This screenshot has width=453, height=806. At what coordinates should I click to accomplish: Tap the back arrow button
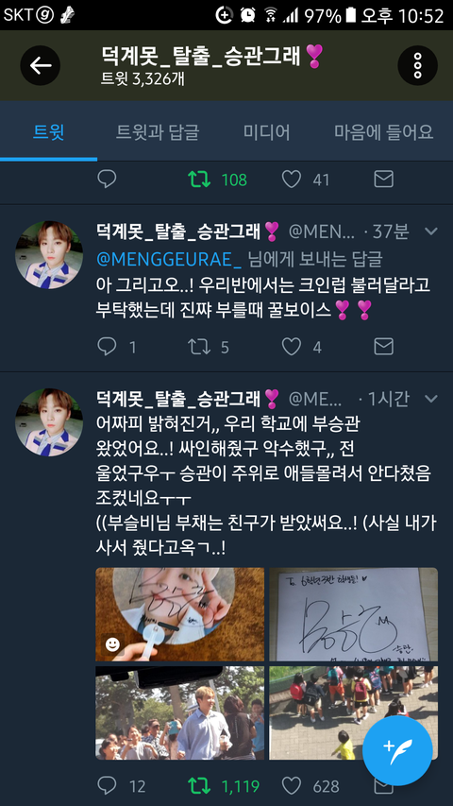(40, 65)
